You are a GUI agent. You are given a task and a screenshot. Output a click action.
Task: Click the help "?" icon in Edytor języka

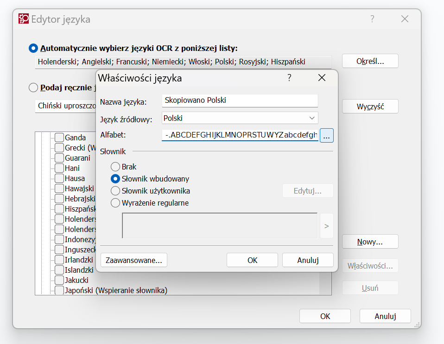372,19
